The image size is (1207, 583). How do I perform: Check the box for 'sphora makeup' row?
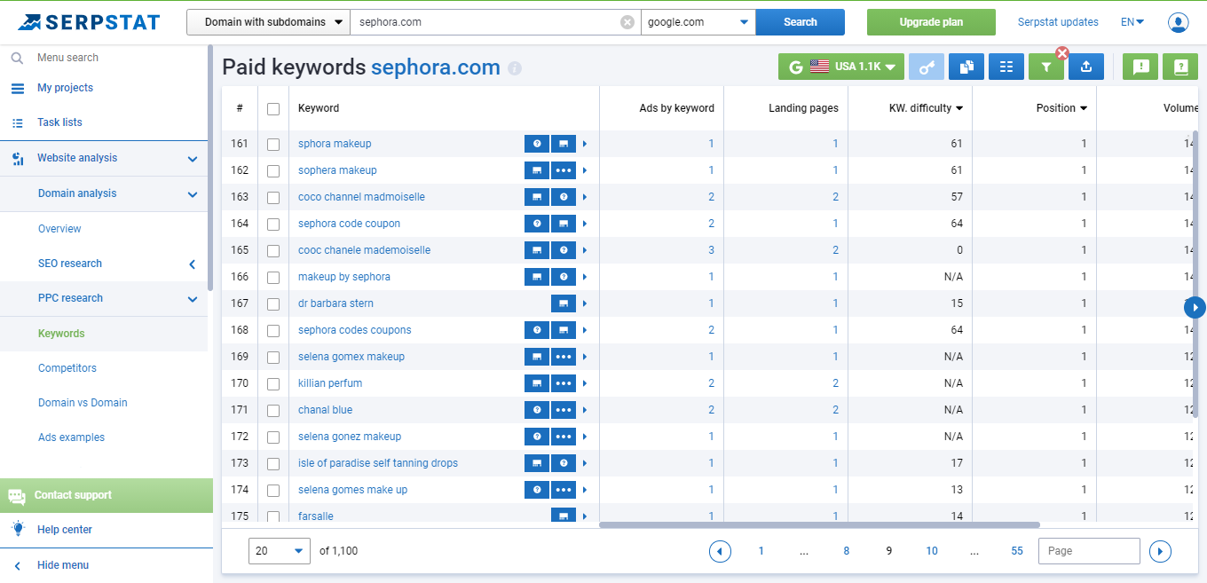click(x=273, y=144)
